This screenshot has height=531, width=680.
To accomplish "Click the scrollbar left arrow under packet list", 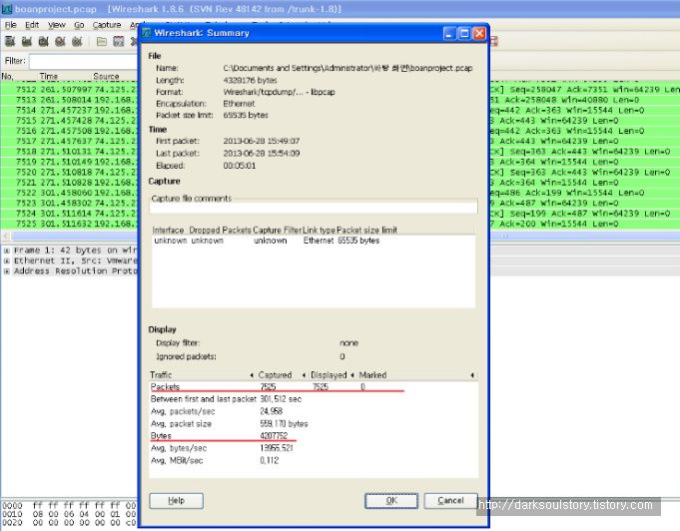I will tap(6, 237).
